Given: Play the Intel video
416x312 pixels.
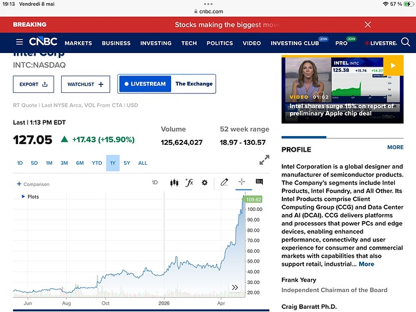Looking at the screenshot, I should tap(393, 66).
